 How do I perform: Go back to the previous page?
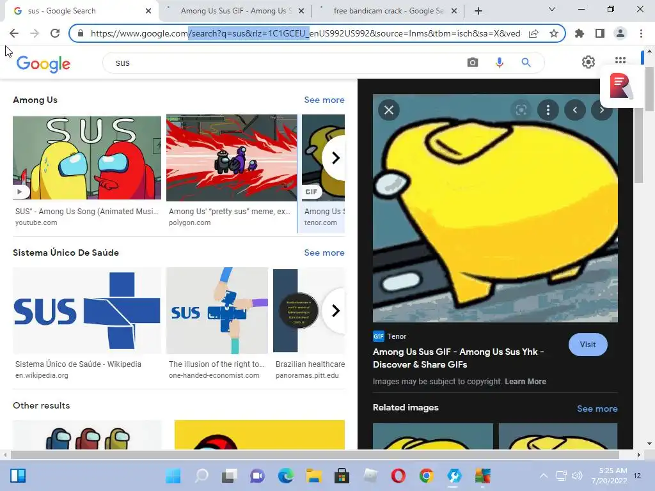[x=14, y=33]
